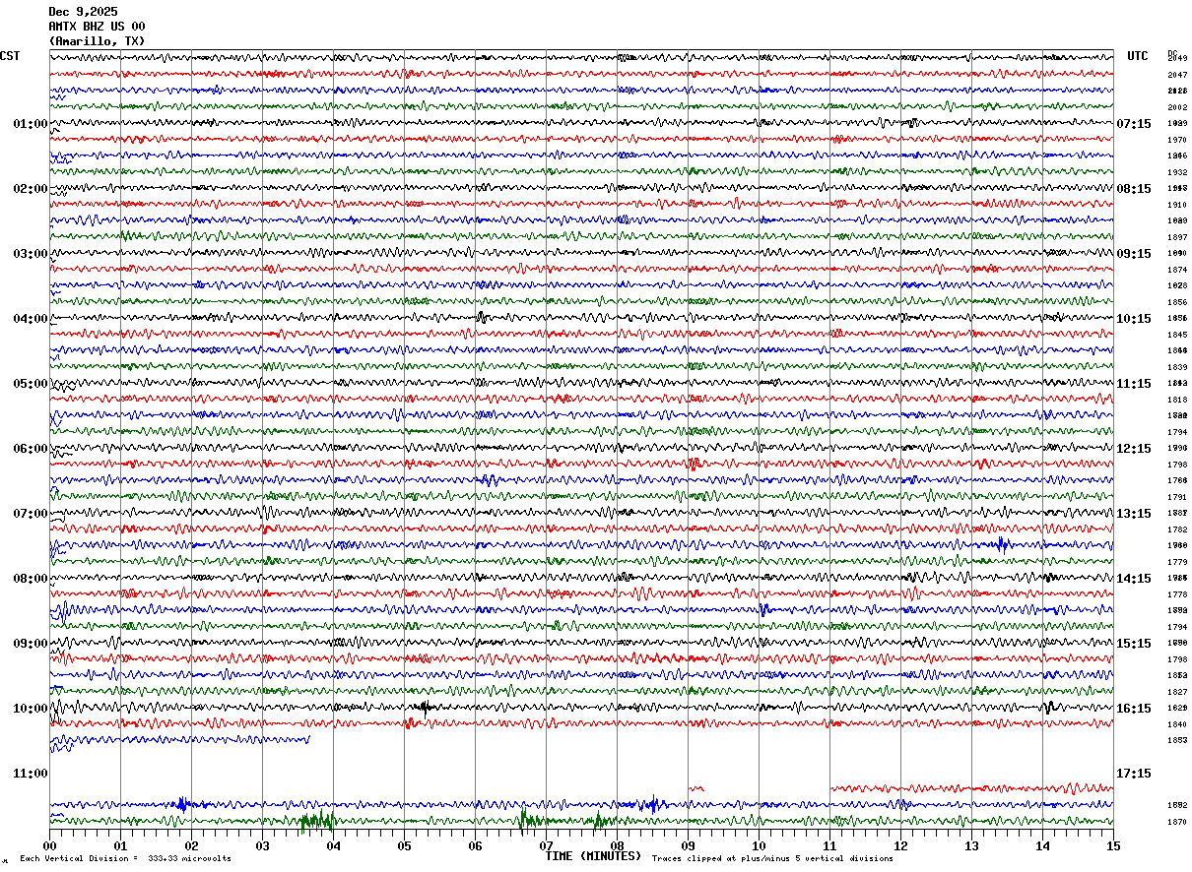Click the 'TIME (MINUTES)' axis title

[x=593, y=856]
